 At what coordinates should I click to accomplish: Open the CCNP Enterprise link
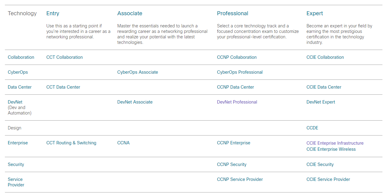pyautogui.click(x=234, y=143)
